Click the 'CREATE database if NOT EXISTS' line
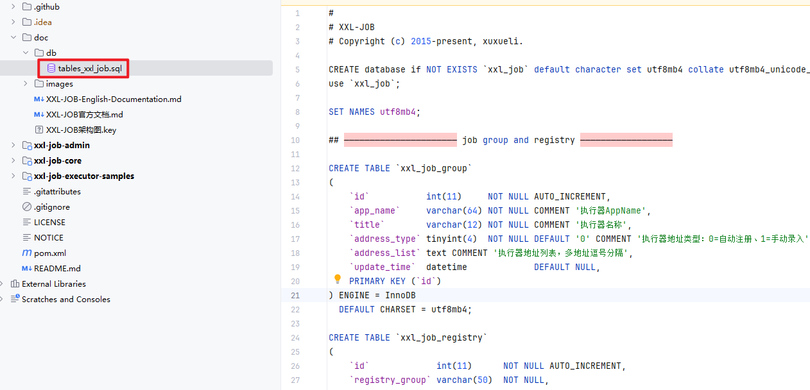 [x=569, y=69]
